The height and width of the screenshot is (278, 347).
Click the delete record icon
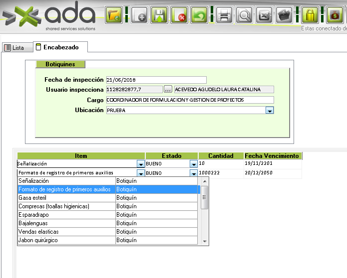coord(179,15)
